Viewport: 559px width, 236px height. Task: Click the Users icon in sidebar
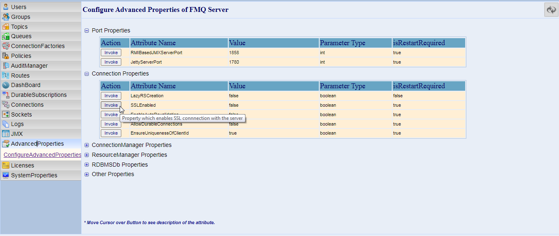[x=5, y=7]
